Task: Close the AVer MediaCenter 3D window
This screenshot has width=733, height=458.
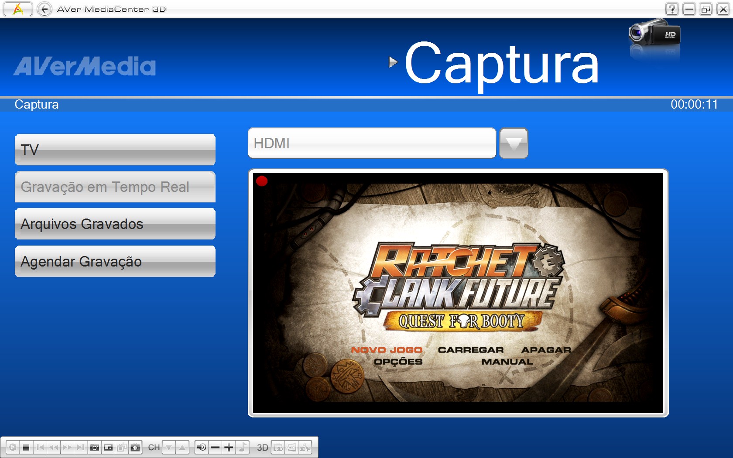Action: 723,9
